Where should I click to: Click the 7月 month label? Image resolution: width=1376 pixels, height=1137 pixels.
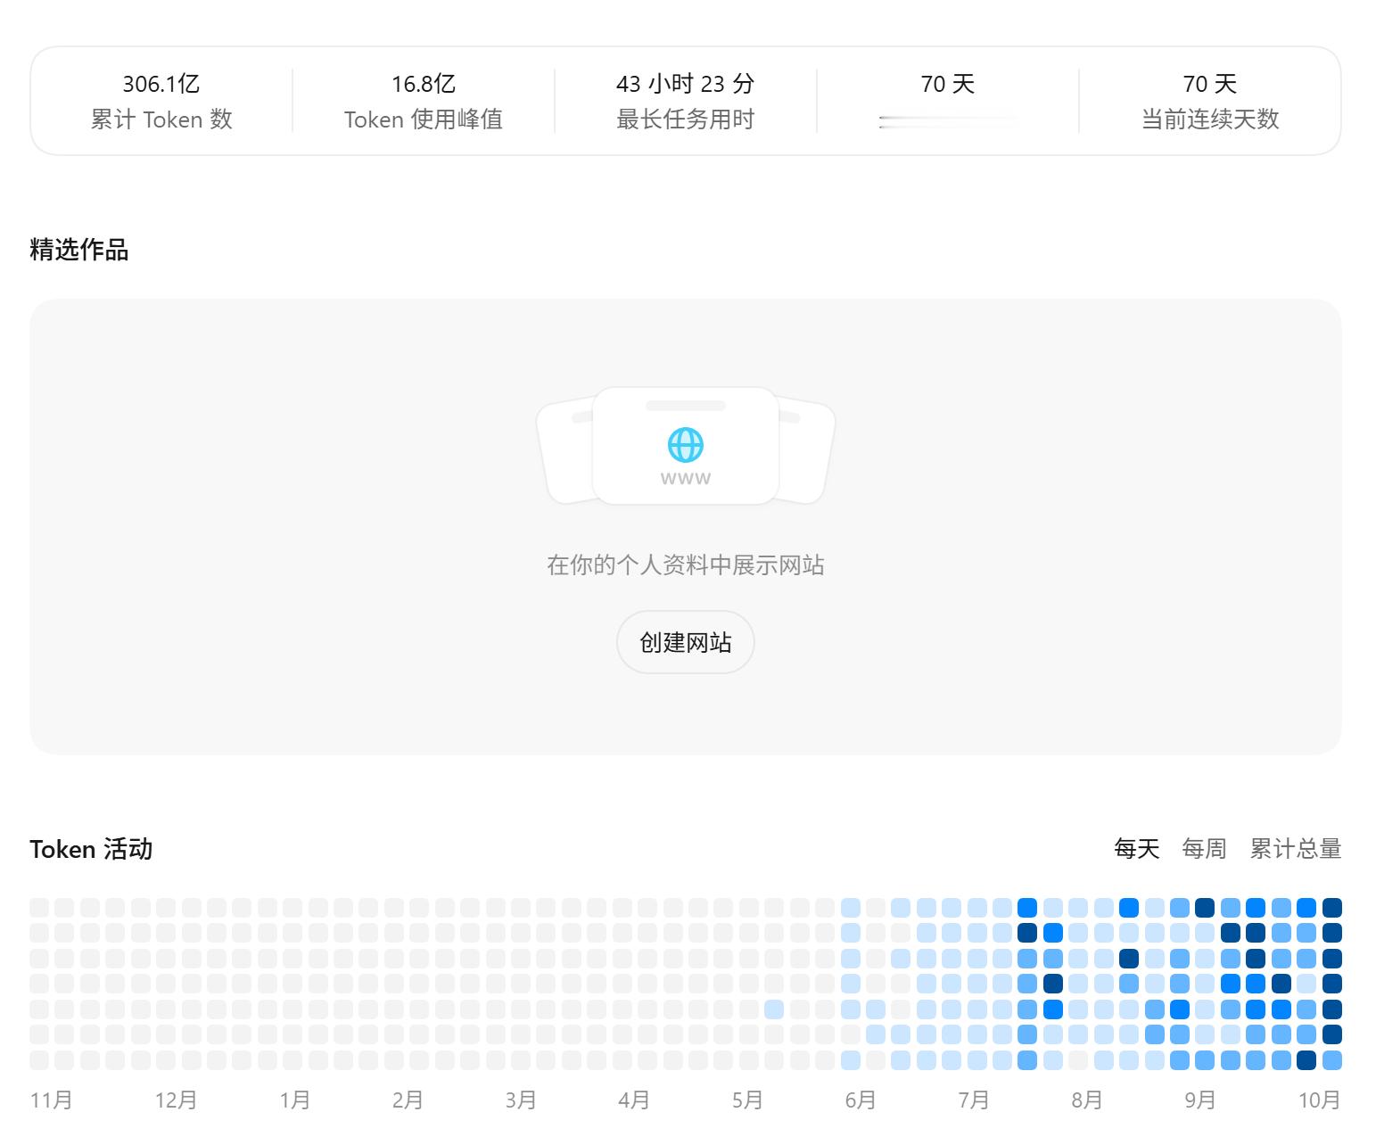click(974, 1100)
